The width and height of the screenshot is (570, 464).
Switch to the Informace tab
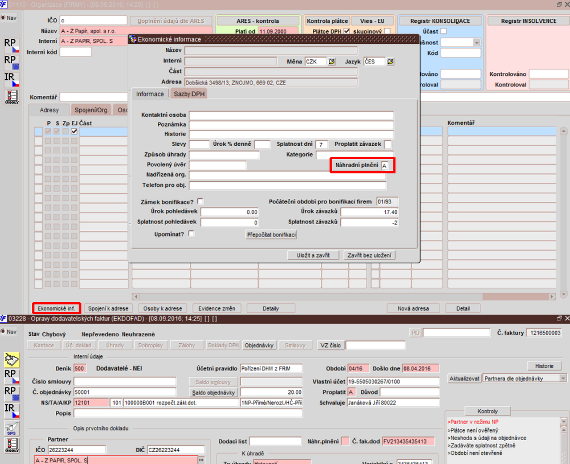(x=150, y=94)
